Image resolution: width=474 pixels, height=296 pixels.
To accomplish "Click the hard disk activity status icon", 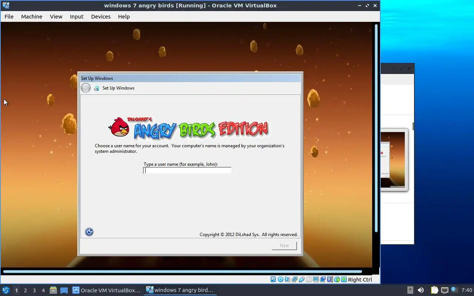I will click(273, 279).
